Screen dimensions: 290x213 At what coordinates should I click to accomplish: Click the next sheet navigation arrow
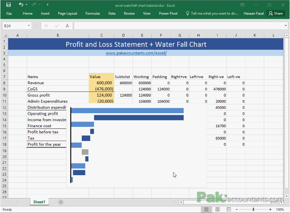[x=17, y=202]
